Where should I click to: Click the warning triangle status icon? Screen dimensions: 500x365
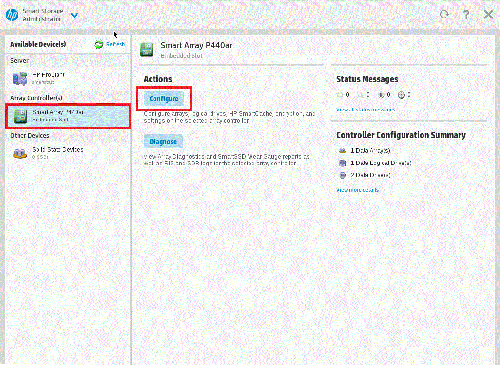tap(360, 95)
